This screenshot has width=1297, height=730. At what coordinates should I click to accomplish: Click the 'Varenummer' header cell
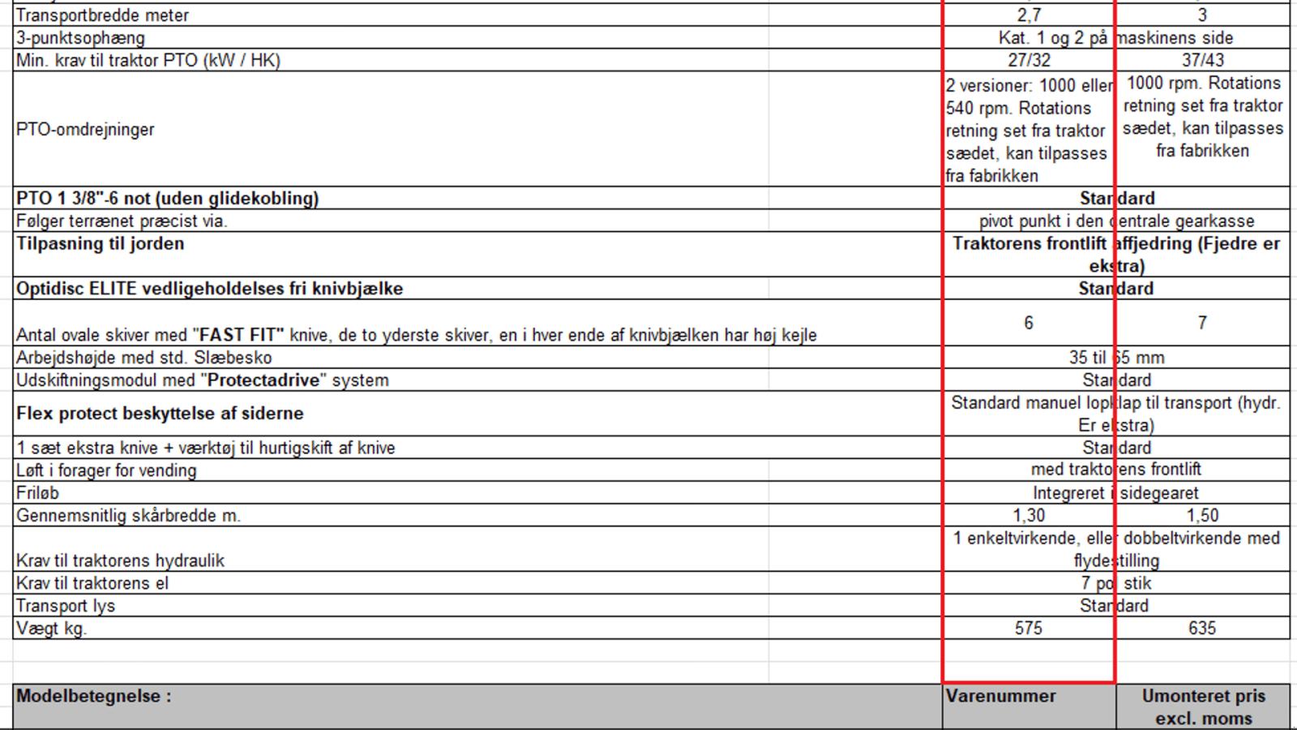coord(1001,697)
